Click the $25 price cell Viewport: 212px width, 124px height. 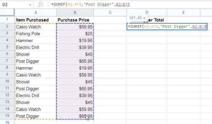pos(75,34)
